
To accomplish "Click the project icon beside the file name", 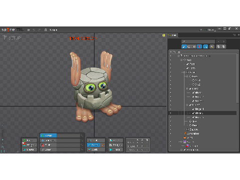I will pyautogui.click(x=45, y=30).
